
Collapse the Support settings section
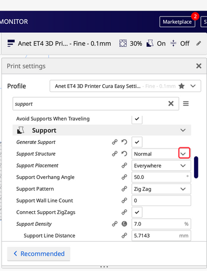[x=183, y=130]
